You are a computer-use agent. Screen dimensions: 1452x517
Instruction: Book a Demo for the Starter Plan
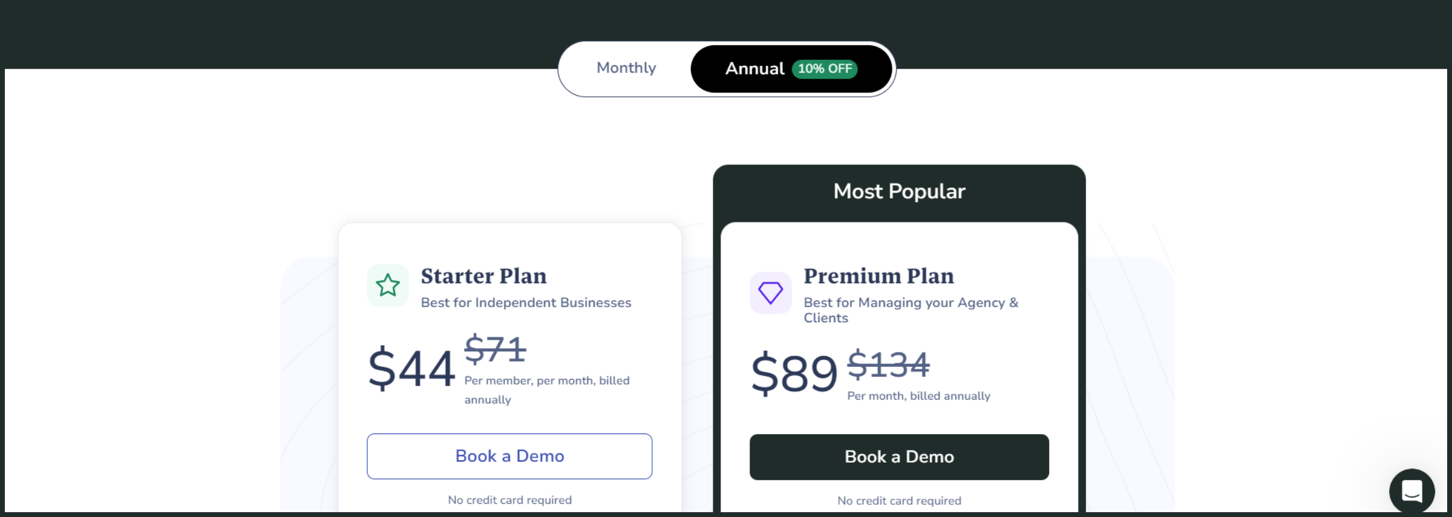coord(509,457)
